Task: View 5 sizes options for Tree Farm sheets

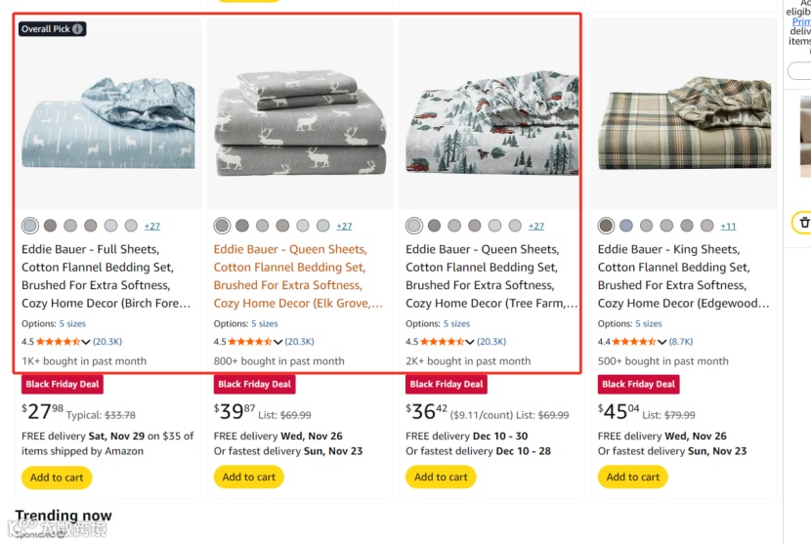Action: pos(456,323)
